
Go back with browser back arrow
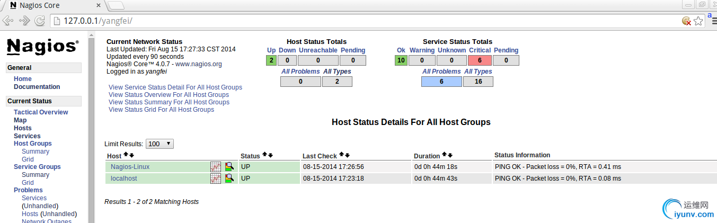[x=7, y=21]
